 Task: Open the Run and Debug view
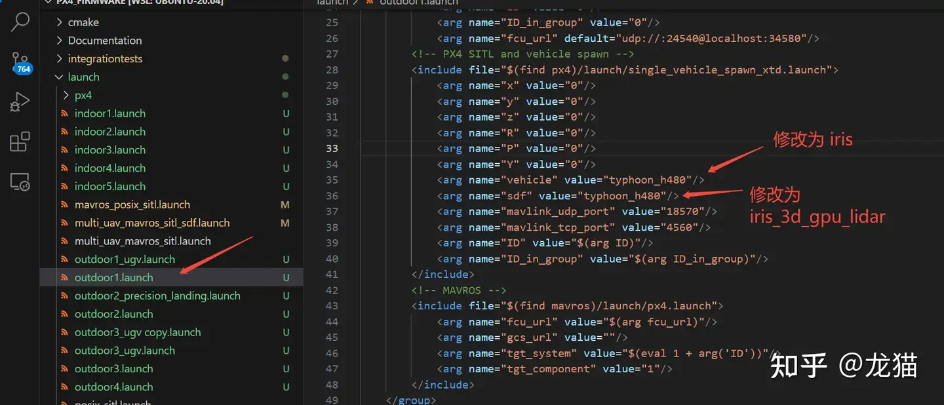pyautogui.click(x=20, y=102)
